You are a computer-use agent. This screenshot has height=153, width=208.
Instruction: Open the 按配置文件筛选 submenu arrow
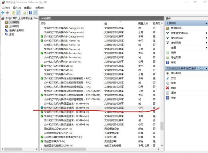click(206, 33)
